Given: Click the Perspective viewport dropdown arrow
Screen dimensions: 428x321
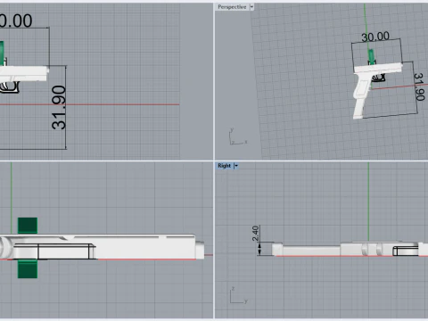Looking at the screenshot, I should 251,7.
